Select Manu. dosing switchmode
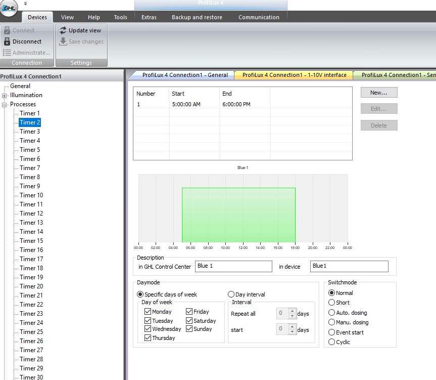The height and width of the screenshot is (380, 436). tap(331, 322)
